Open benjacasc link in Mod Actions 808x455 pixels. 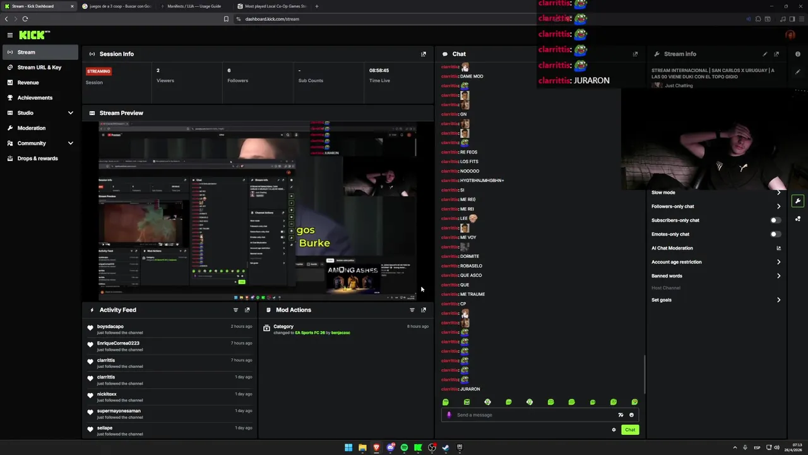(340, 332)
